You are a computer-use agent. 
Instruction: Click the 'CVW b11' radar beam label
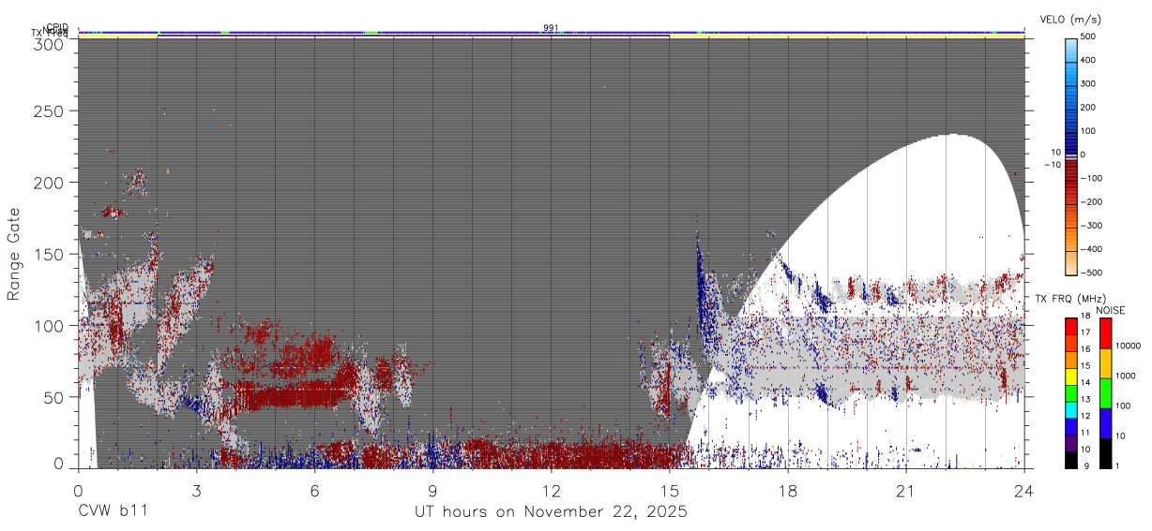[113, 512]
